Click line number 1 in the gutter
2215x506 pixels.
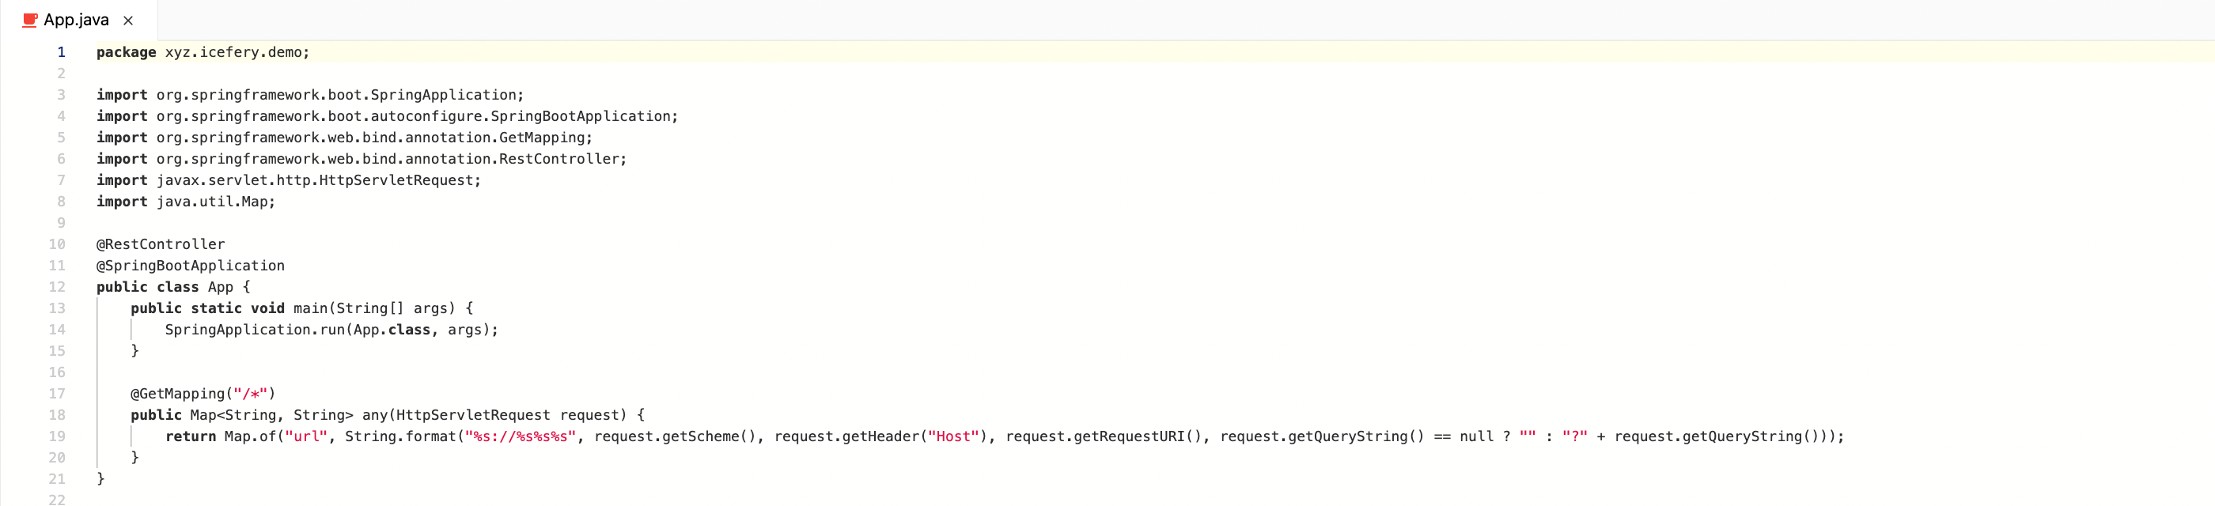click(60, 52)
